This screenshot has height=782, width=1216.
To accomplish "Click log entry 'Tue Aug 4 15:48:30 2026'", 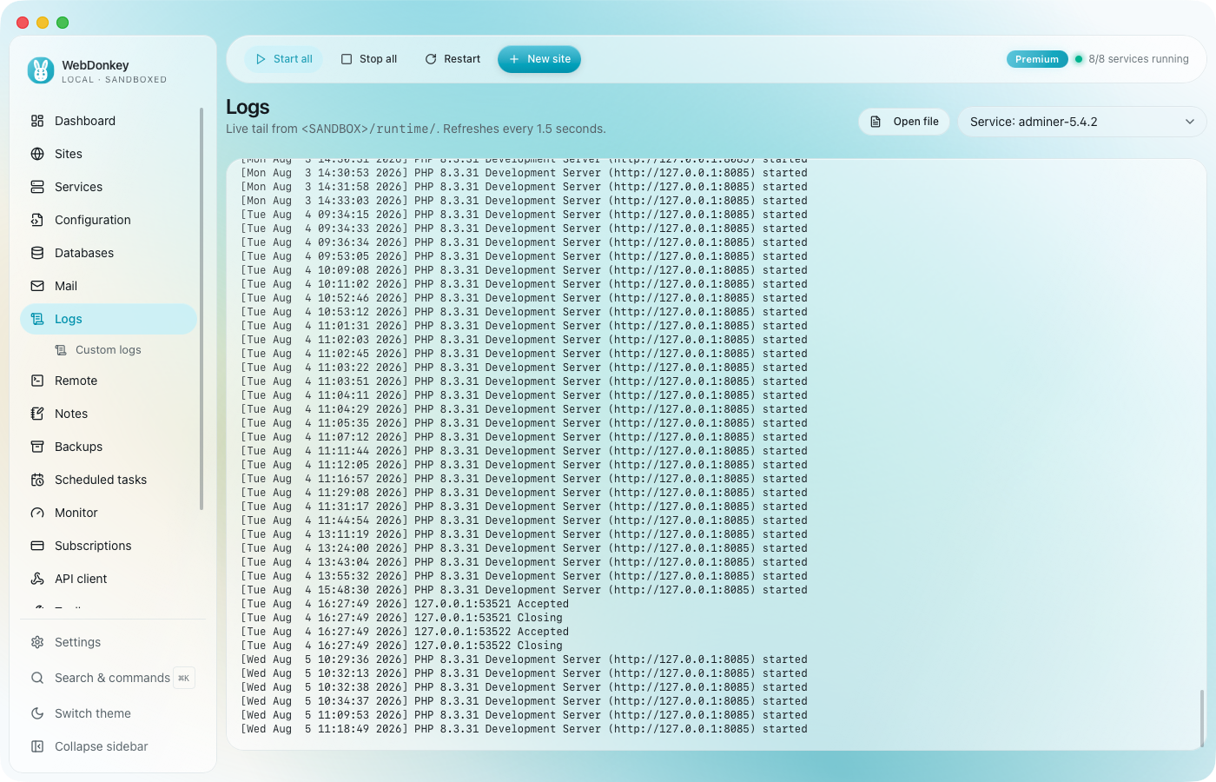I will (x=524, y=590).
